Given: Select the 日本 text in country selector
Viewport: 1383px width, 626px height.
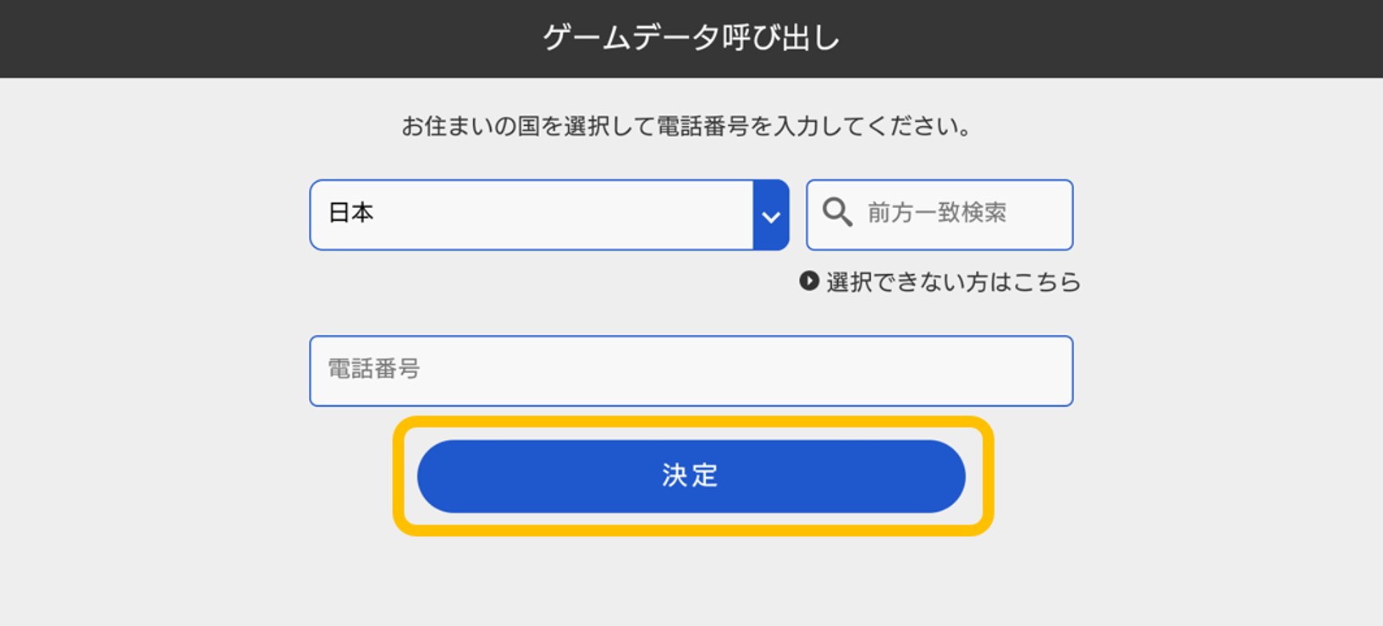Looking at the screenshot, I should (350, 212).
